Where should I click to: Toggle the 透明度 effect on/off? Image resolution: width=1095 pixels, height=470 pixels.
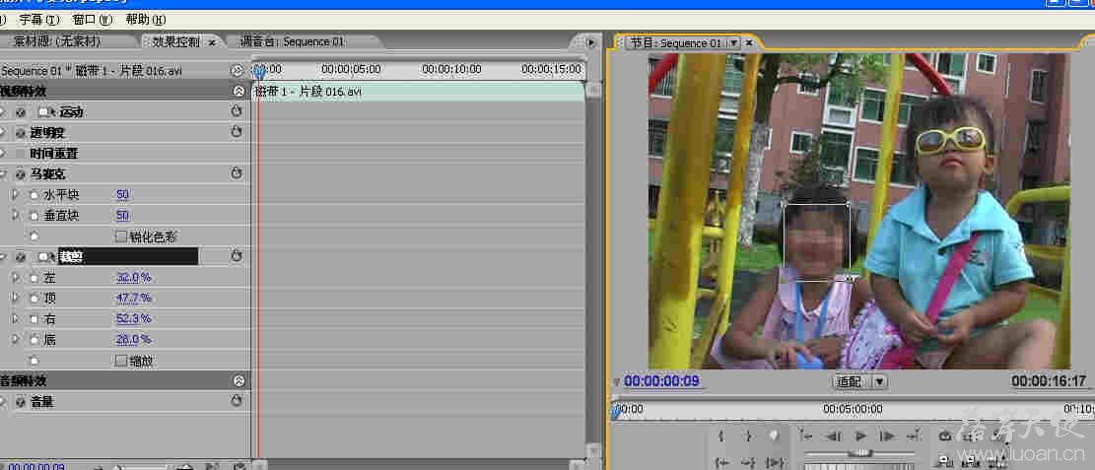pos(21,132)
